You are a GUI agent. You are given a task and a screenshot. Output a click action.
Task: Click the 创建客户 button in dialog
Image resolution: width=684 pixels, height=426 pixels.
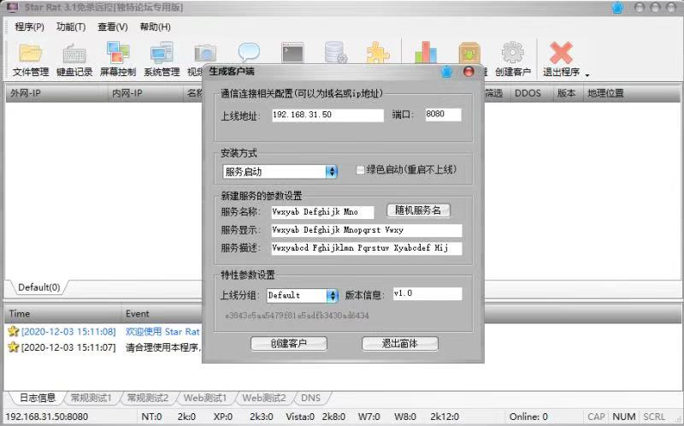(289, 344)
